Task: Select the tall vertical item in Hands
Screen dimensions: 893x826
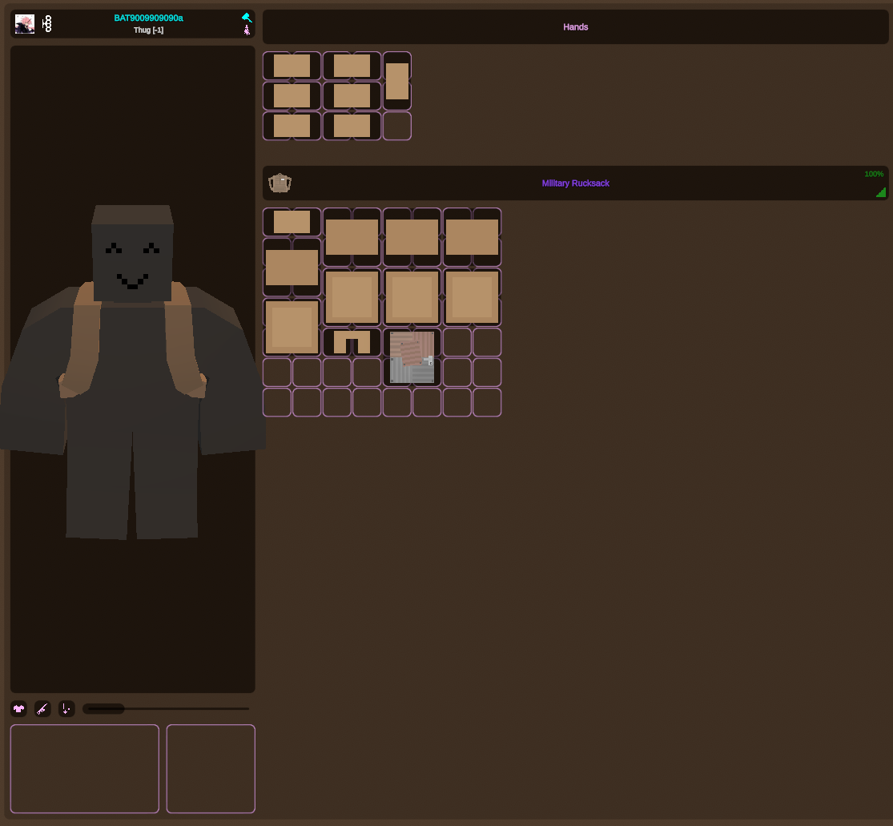Action: 397,81
